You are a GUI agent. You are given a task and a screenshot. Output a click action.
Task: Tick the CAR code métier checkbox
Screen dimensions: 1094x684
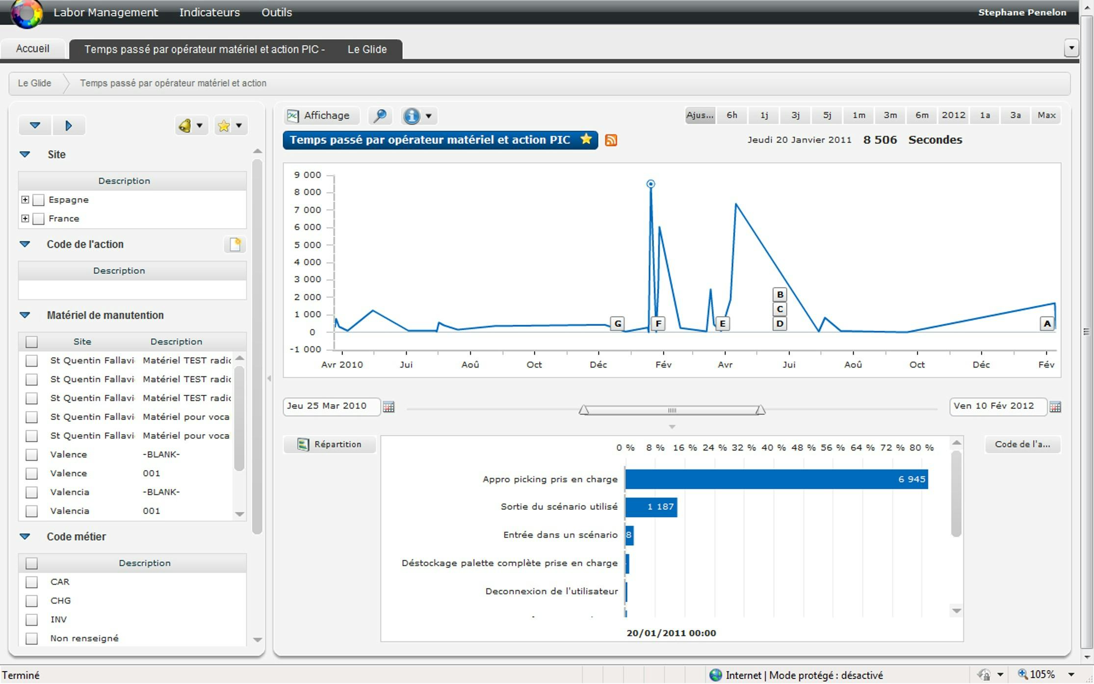(x=32, y=582)
